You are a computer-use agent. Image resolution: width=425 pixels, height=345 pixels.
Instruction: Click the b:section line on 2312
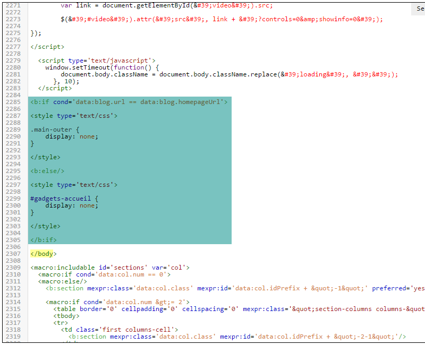(x=235, y=288)
